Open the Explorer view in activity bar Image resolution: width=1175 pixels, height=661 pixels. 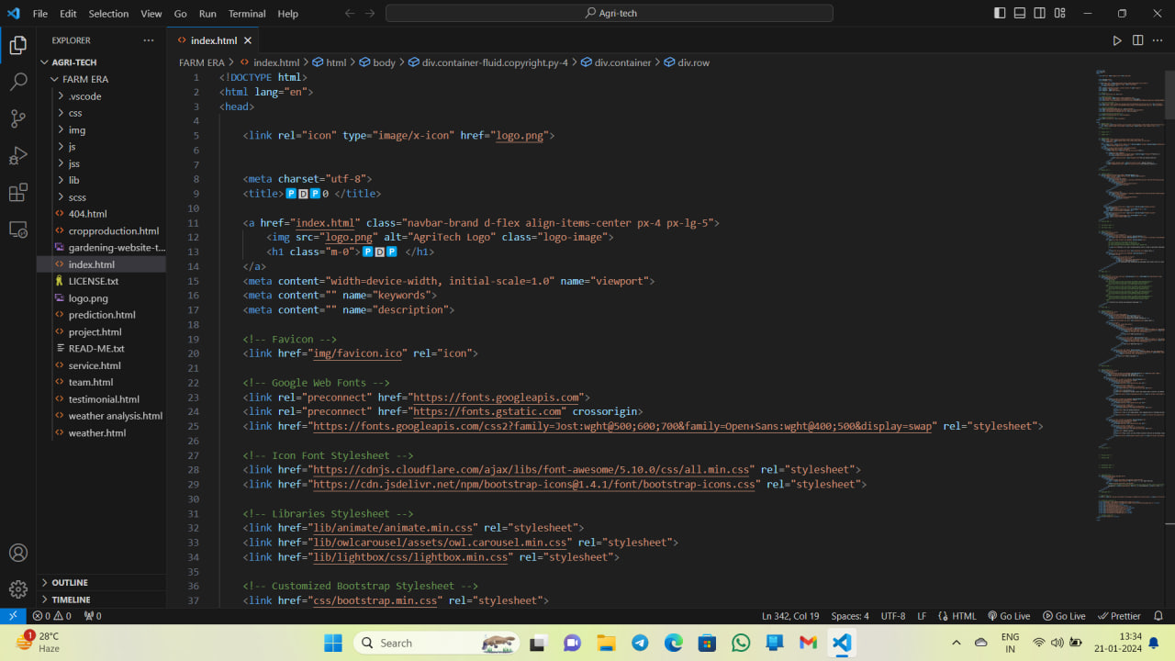click(17, 45)
